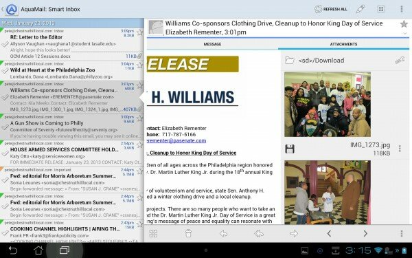This screenshot has height=258, width=412.
Task: Open attachment settings wrench icon
Action: pyautogui.click(x=400, y=61)
